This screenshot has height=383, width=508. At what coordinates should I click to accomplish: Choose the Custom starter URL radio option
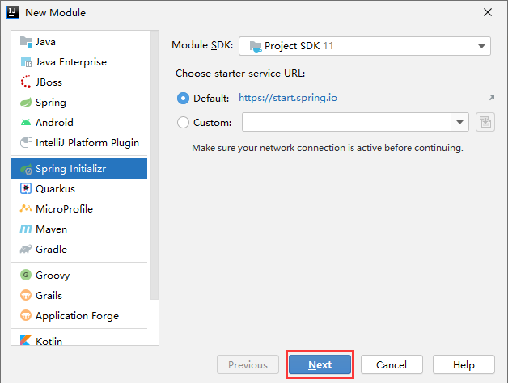pyautogui.click(x=183, y=123)
